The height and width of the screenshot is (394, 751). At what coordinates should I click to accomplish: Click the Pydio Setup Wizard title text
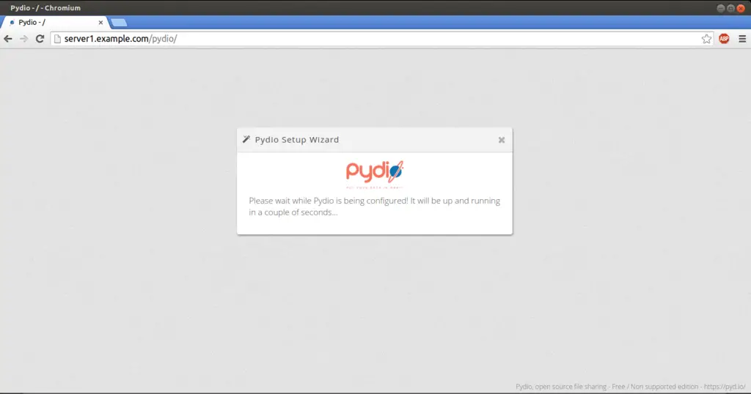click(x=296, y=140)
